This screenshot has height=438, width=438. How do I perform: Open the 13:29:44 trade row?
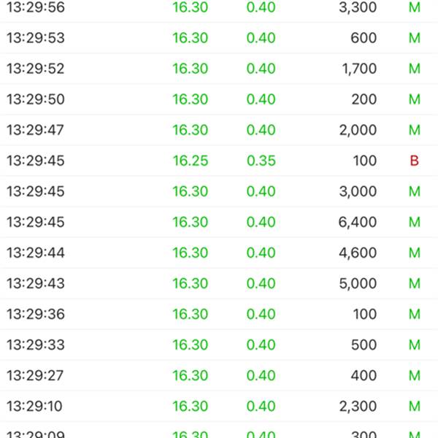219,253
